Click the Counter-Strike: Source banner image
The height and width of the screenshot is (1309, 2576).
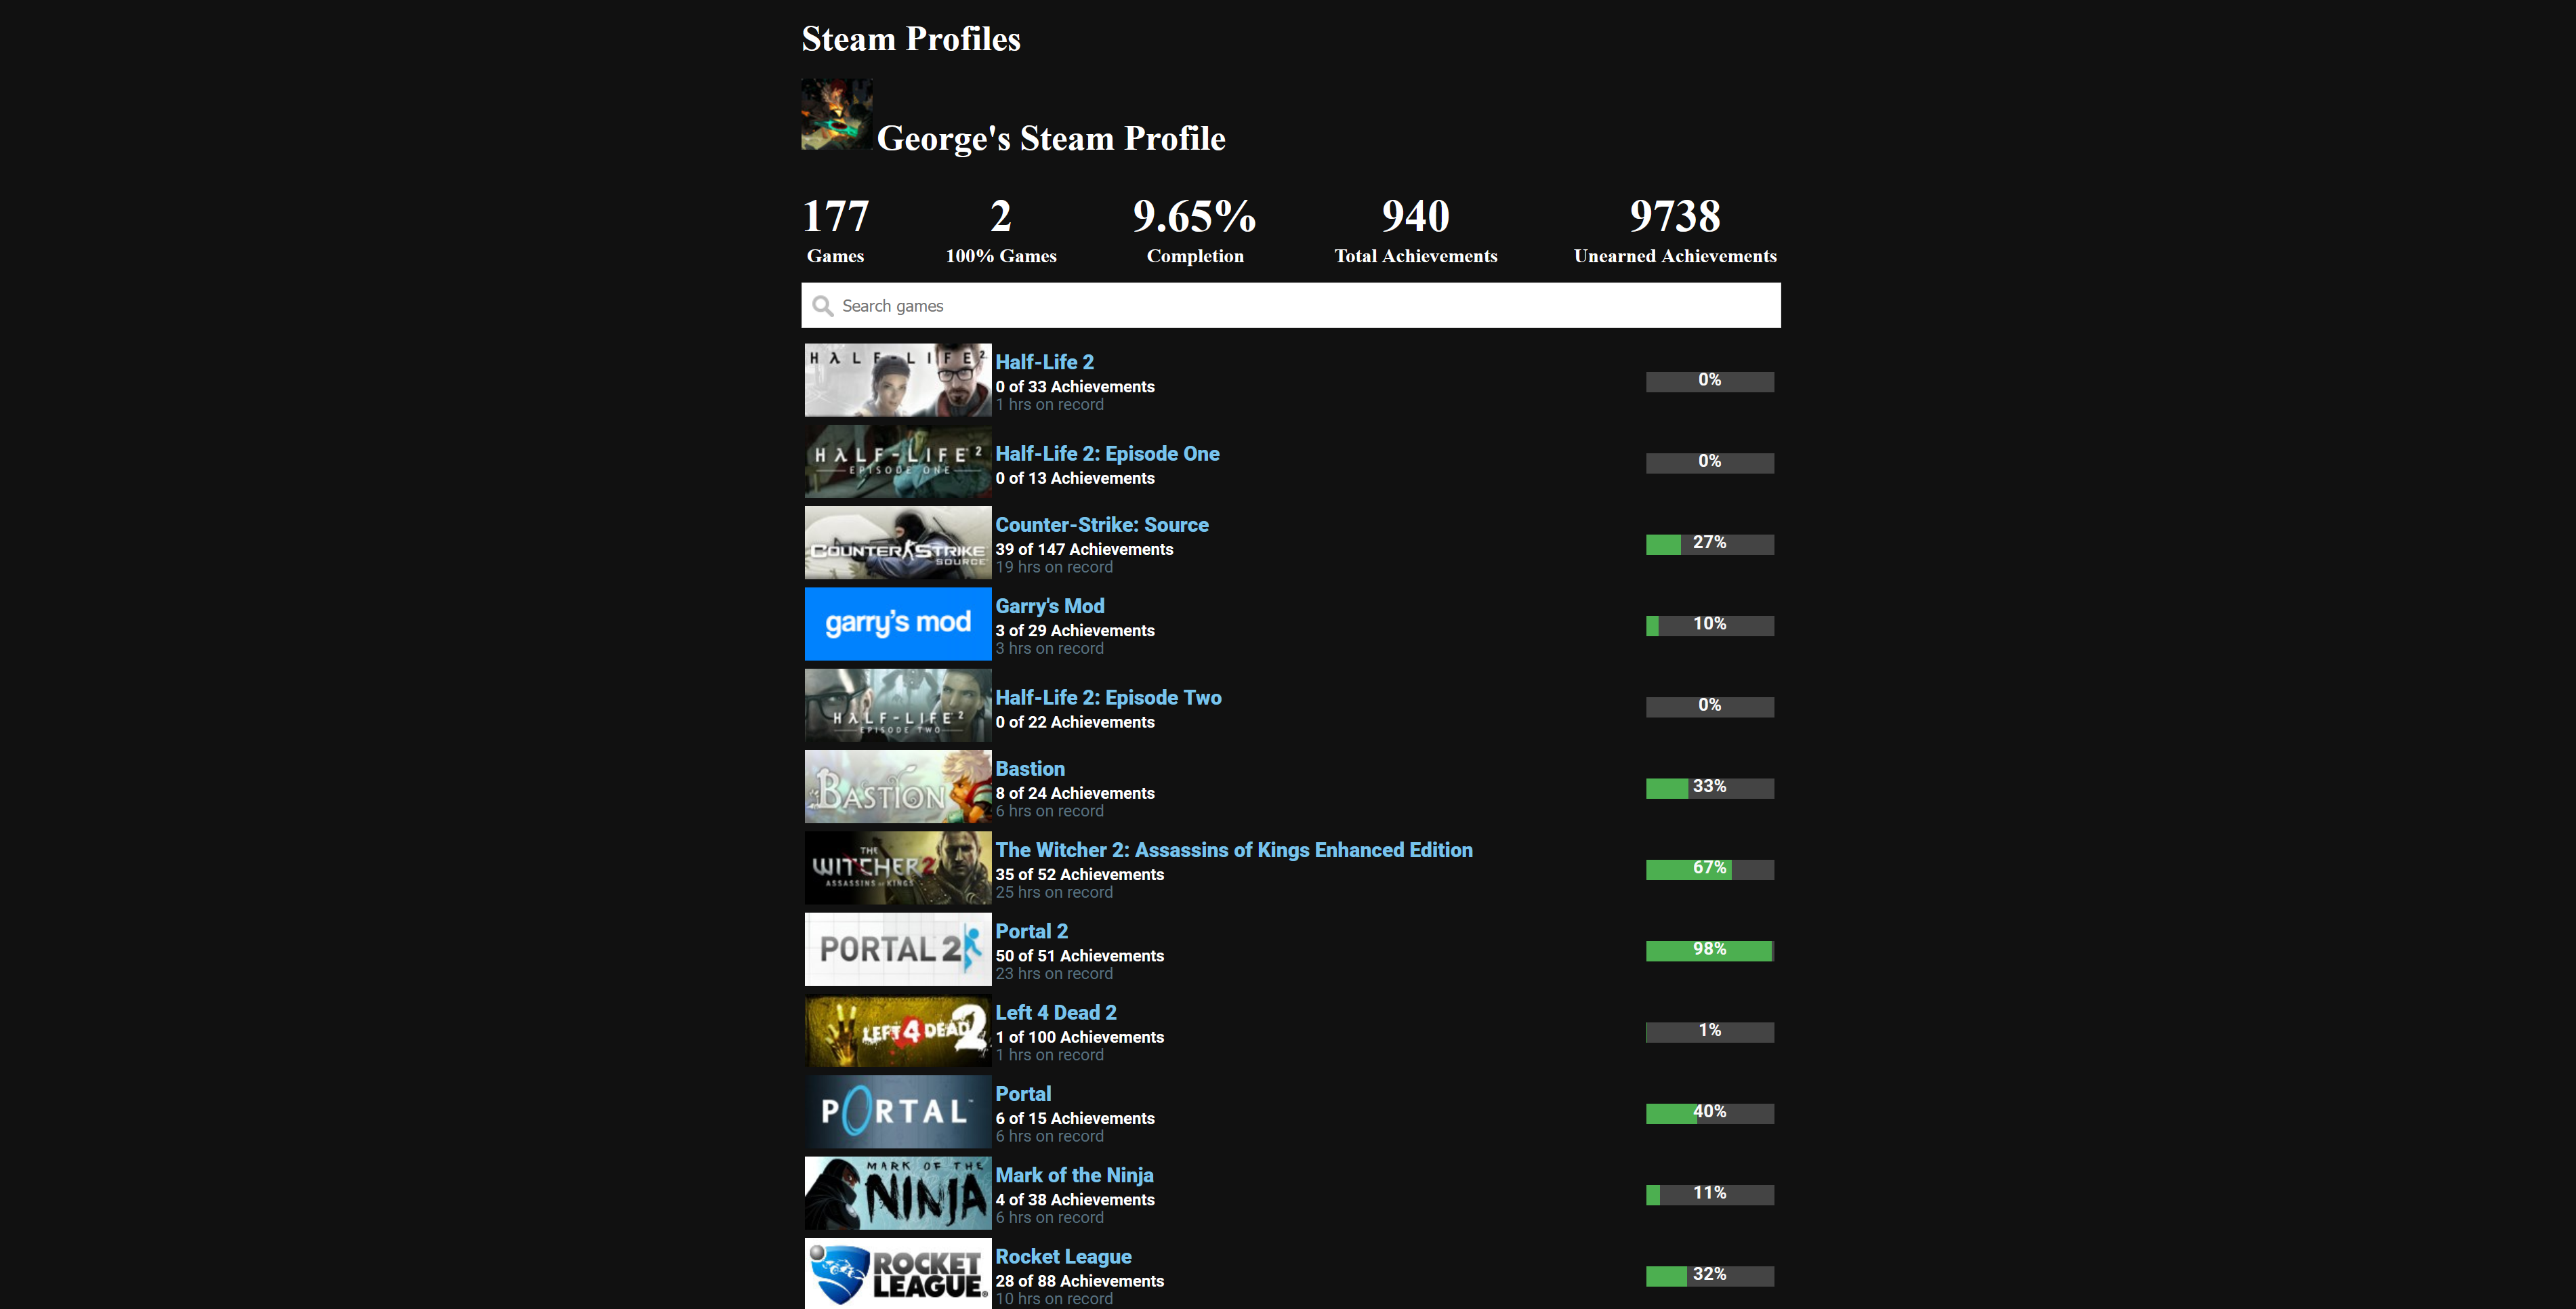[x=897, y=543]
